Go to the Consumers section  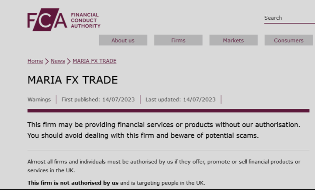click(288, 40)
